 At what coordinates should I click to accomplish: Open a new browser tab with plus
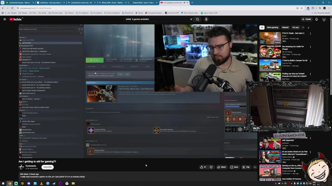tap(192, 3)
